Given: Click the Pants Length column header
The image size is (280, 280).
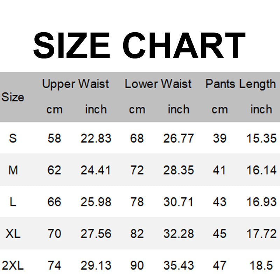Looking at the screenshot, I should point(240,84).
